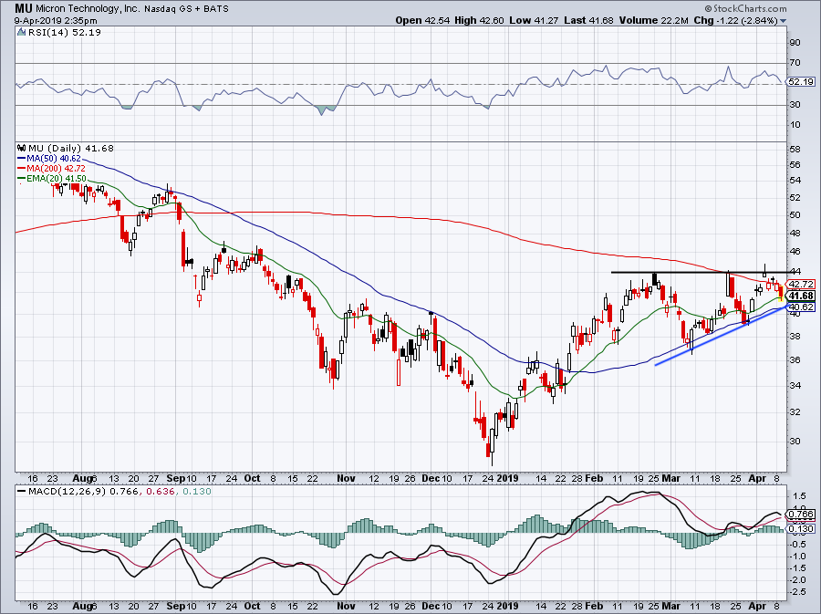Screen dimensions: 821x614
Task: Click the 'MU (Daily) 41.68' panel label
Action: 70,148
